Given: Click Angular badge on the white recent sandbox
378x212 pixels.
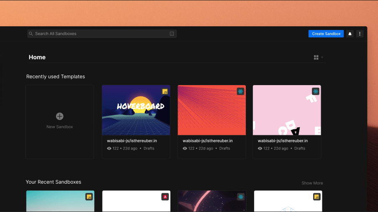Looking at the screenshot, I should pyautogui.click(x=165, y=197).
